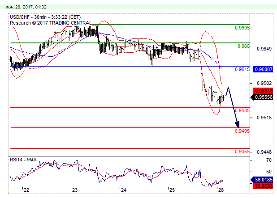Viewport: 277px width, 198px height.
Task: Click the date axis marker 25
Action: click(172, 190)
